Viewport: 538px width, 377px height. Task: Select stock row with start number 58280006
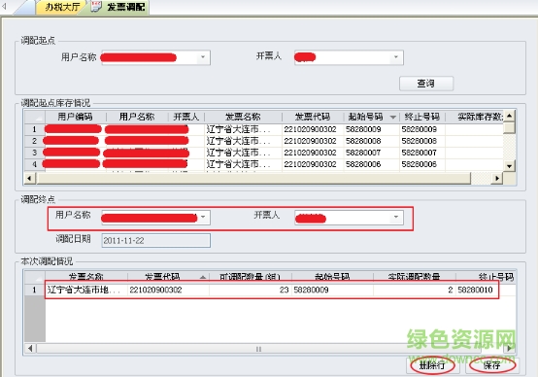tap(264, 164)
